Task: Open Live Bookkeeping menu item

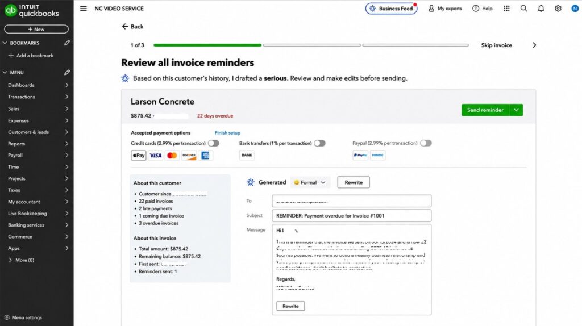Action: pos(37,213)
